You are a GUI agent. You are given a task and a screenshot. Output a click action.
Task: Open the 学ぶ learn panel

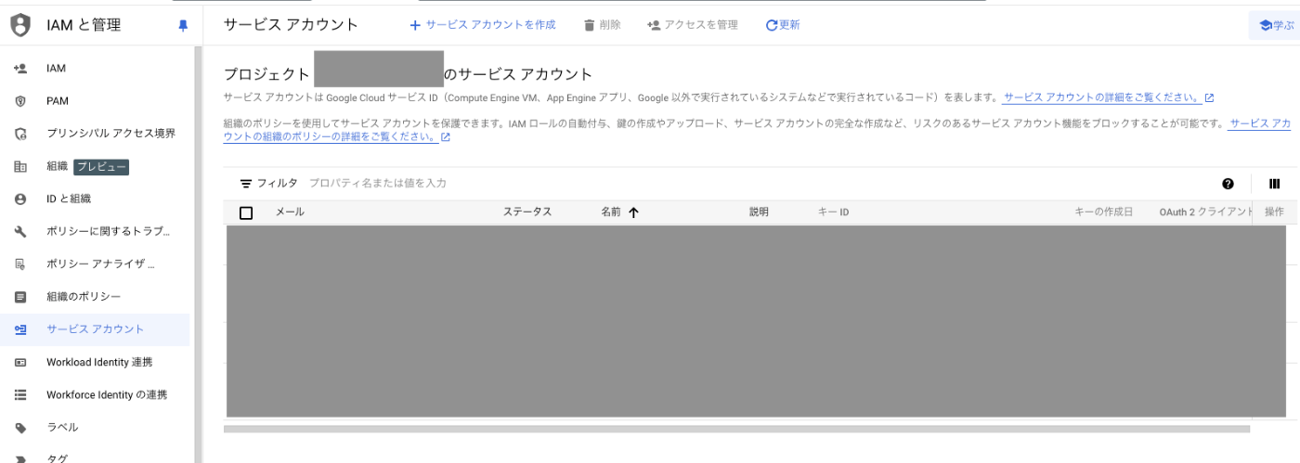pyautogui.click(x=1276, y=26)
